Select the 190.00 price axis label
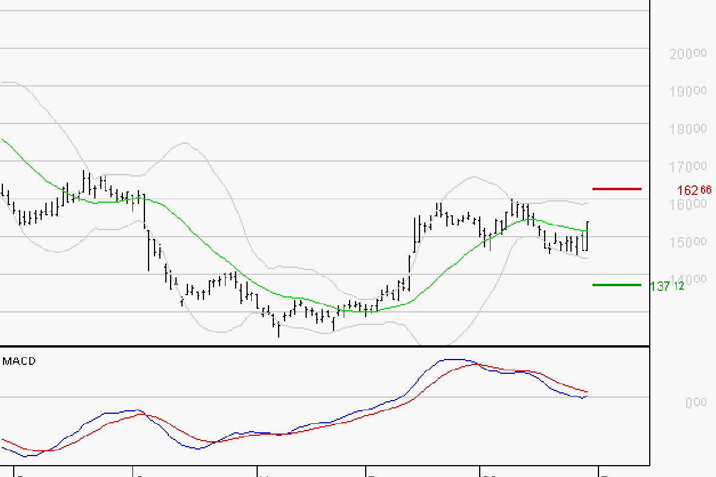The width and height of the screenshot is (716, 477). pyautogui.click(x=687, y=92)
